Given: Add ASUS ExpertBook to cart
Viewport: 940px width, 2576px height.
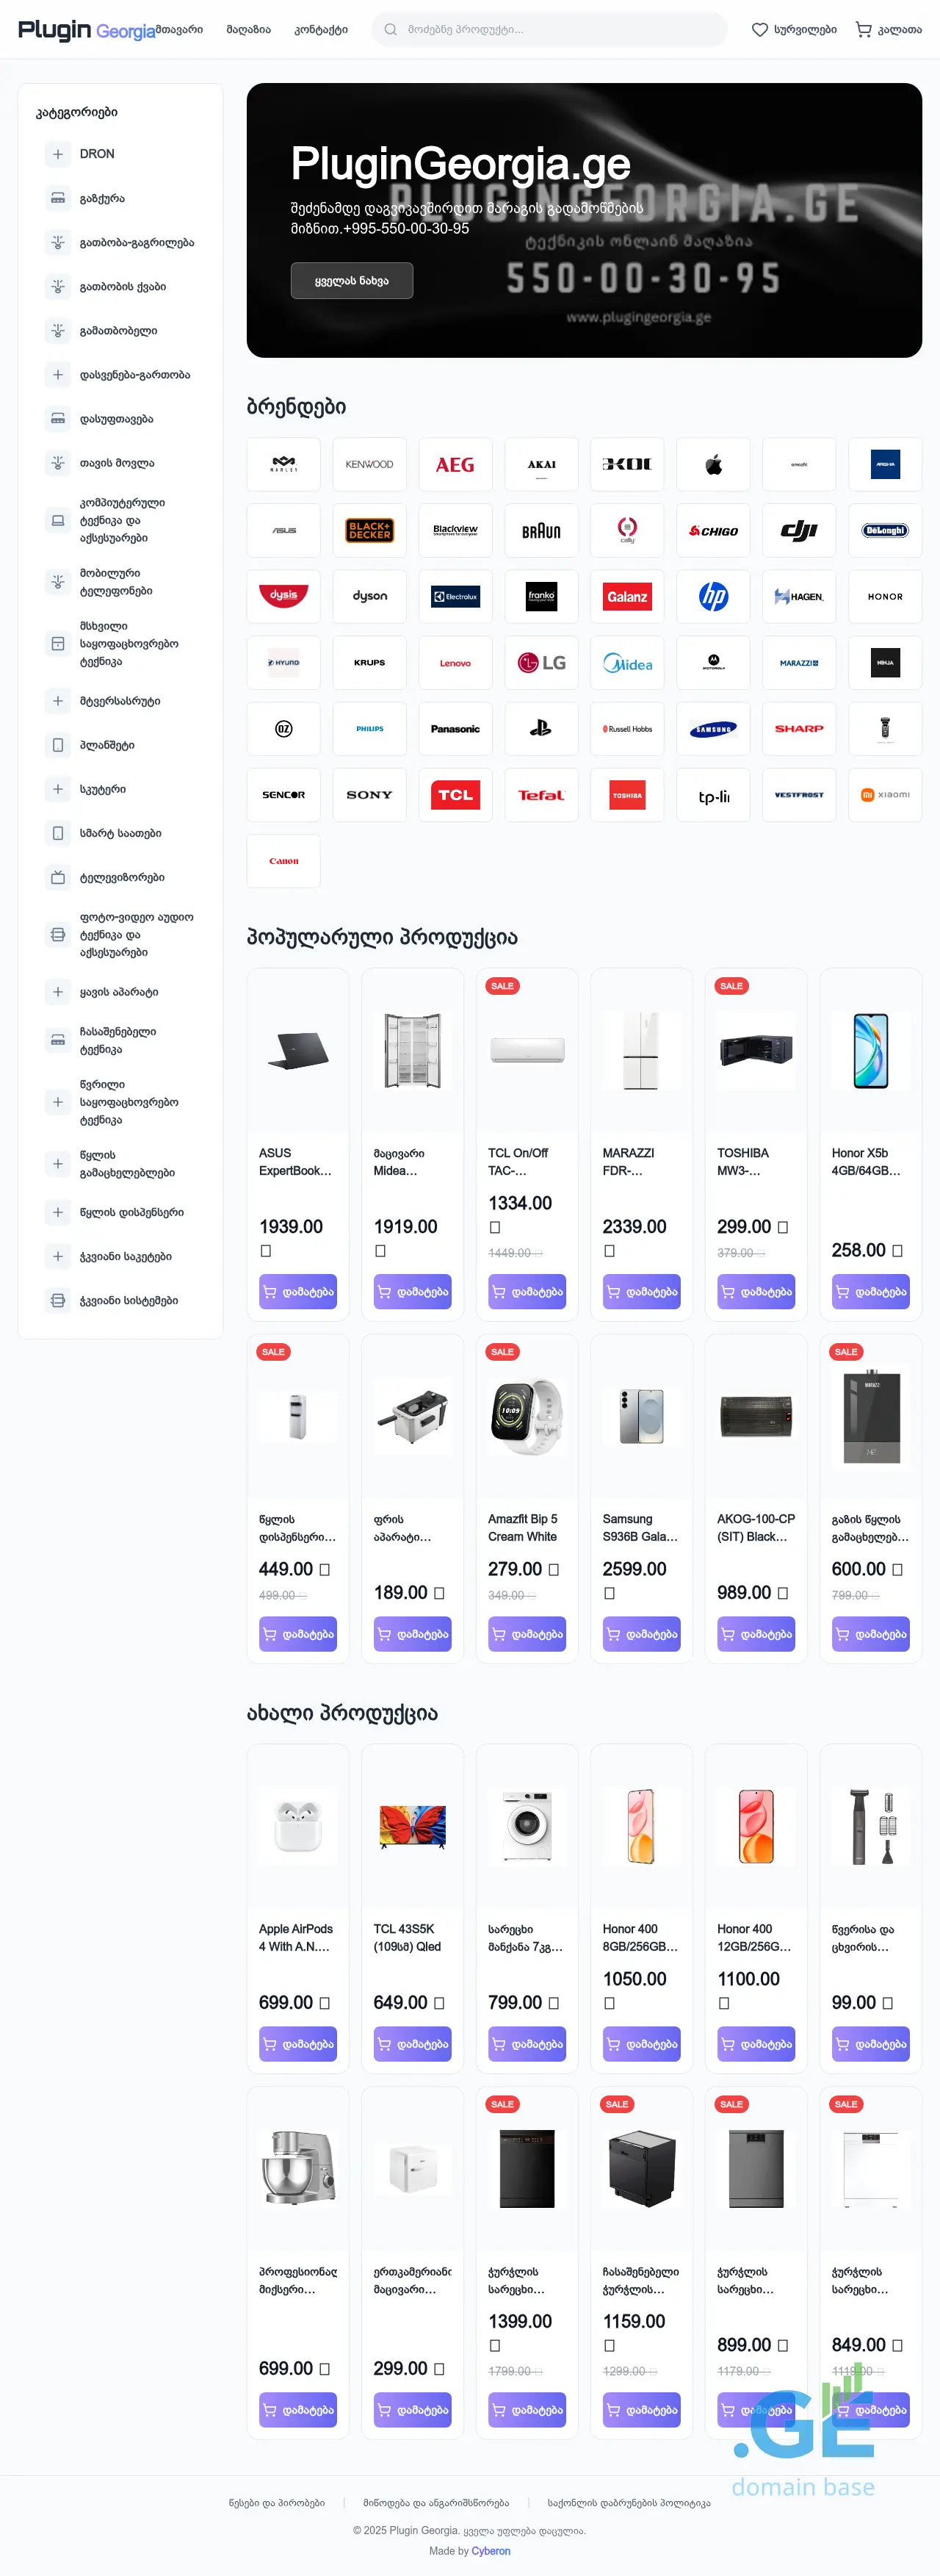Looking at the screenshot, I should pos(298,1292).
